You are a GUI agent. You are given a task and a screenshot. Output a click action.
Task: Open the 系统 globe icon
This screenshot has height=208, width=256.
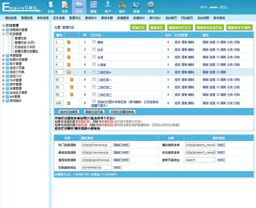pos(51,5)
